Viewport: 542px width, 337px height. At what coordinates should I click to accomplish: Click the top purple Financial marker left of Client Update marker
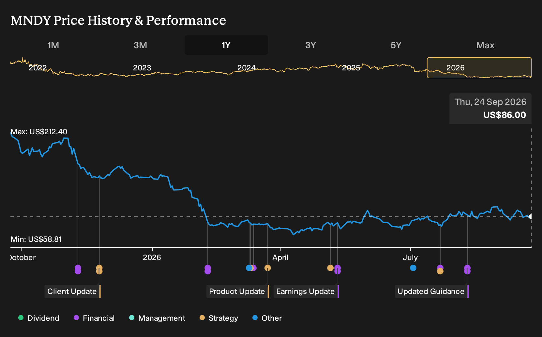coord(78,268)
